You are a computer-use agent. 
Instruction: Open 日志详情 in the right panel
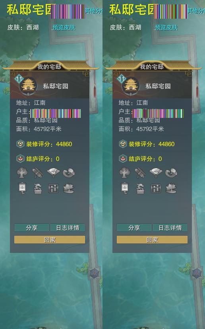(x=170, y=228)
